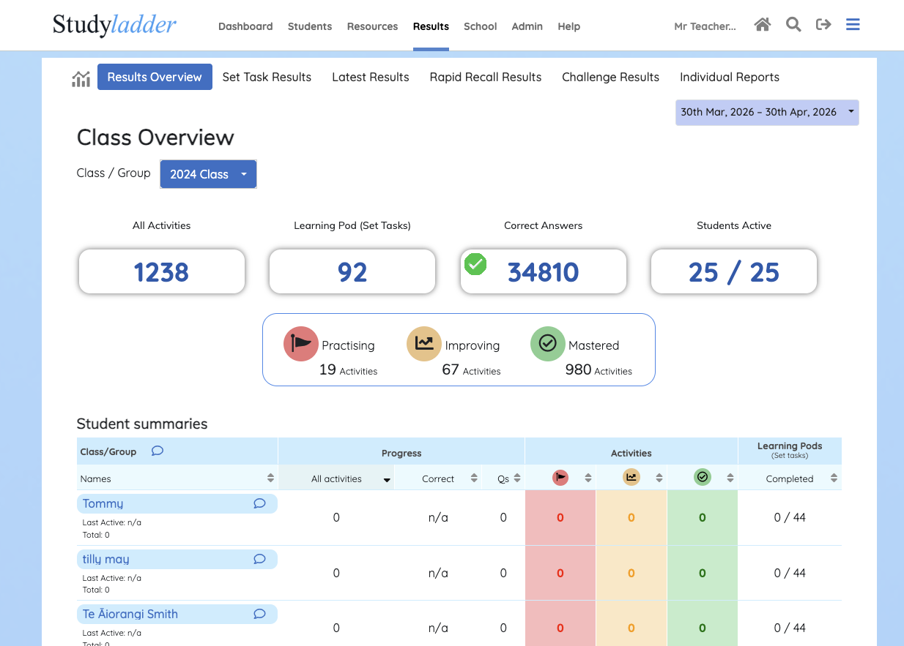
Task: Sort using Mastered column arrows
Action: (730, 478)
